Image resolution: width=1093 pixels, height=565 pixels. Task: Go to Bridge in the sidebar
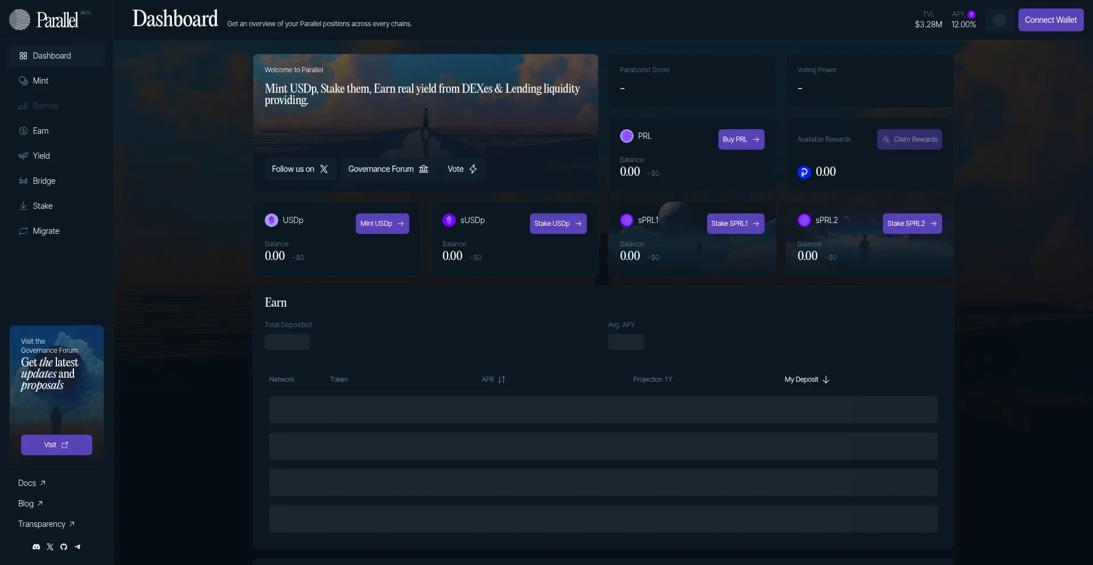tap(44, 181)
